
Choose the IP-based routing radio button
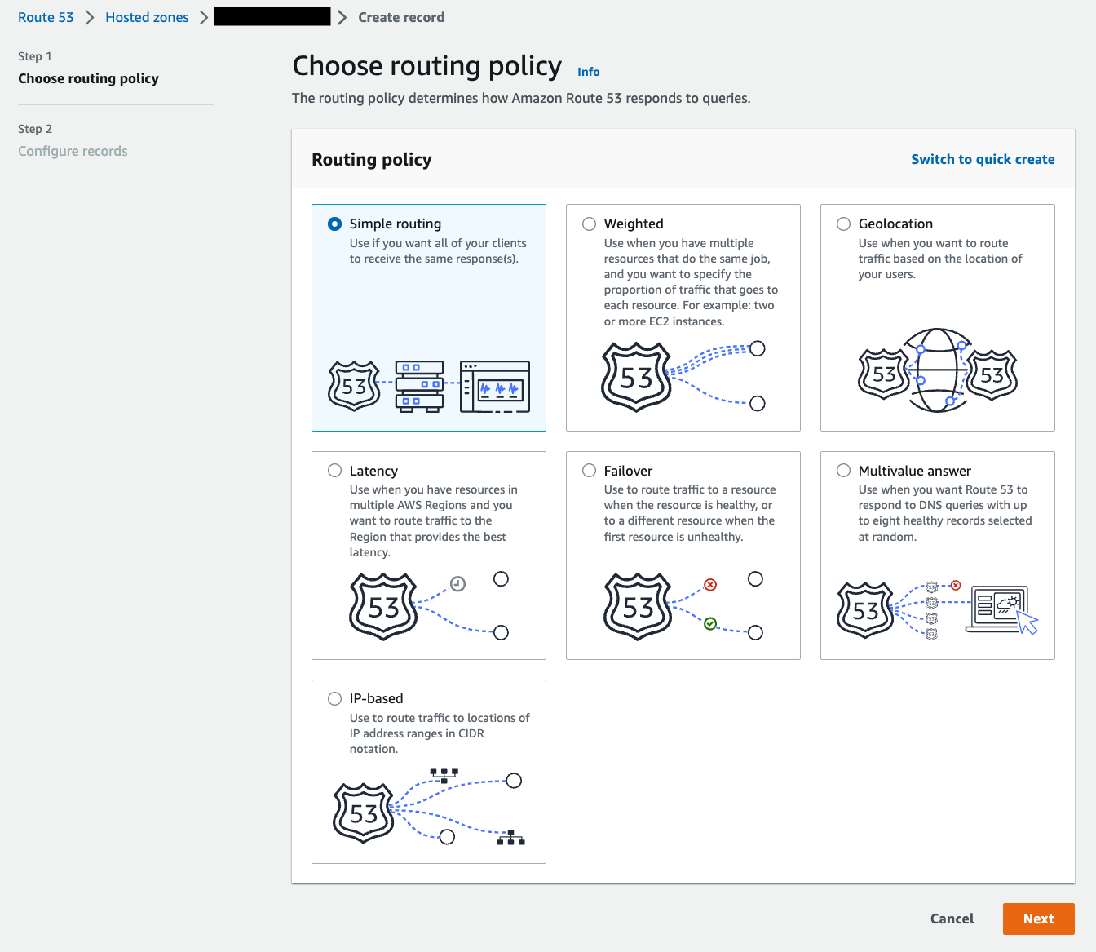coord(334,699)
